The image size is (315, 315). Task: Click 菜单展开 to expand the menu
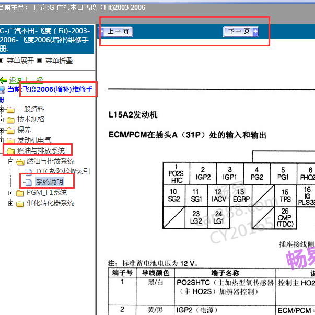click(20, 61)
